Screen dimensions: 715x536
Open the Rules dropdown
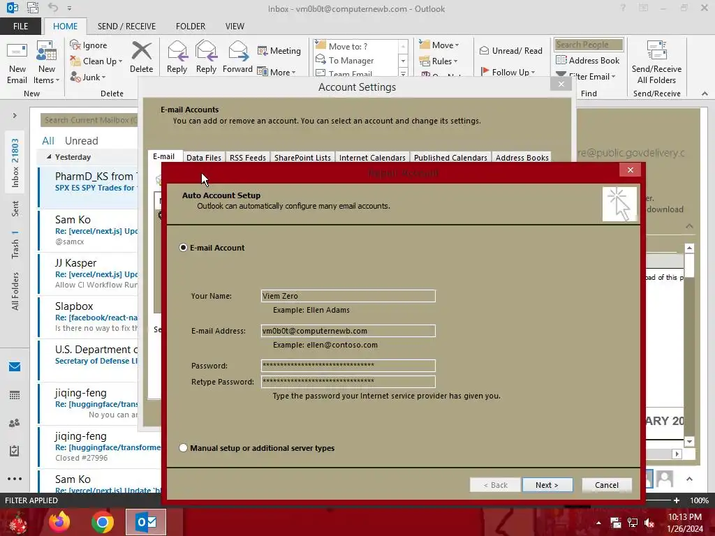438,61
